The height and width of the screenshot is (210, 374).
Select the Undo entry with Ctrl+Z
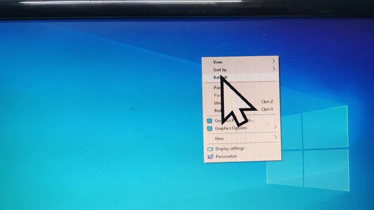click(241, 103)
